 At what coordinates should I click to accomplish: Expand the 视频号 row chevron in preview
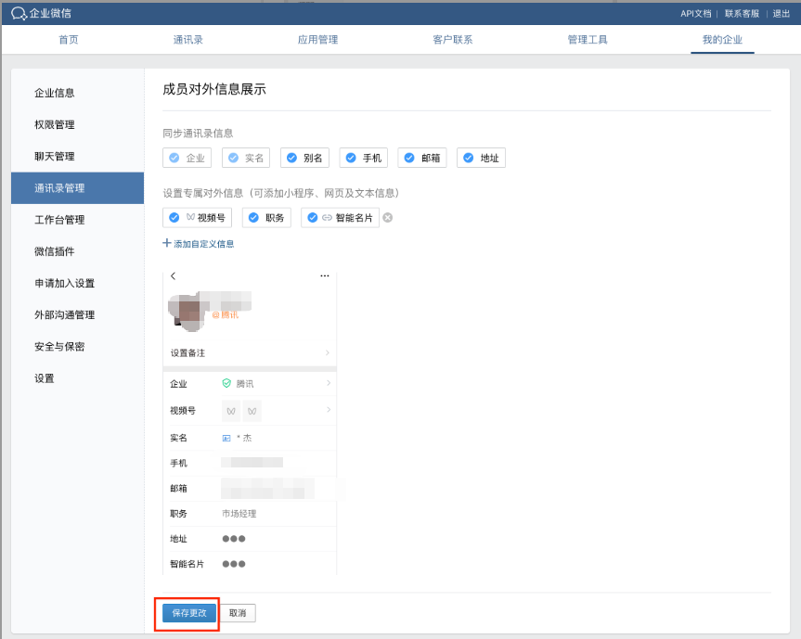(329, 410)
